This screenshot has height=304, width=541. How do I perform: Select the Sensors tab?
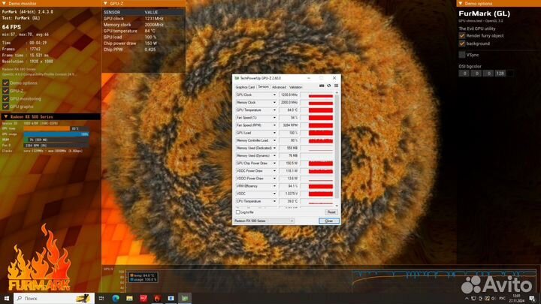point(263,87)
